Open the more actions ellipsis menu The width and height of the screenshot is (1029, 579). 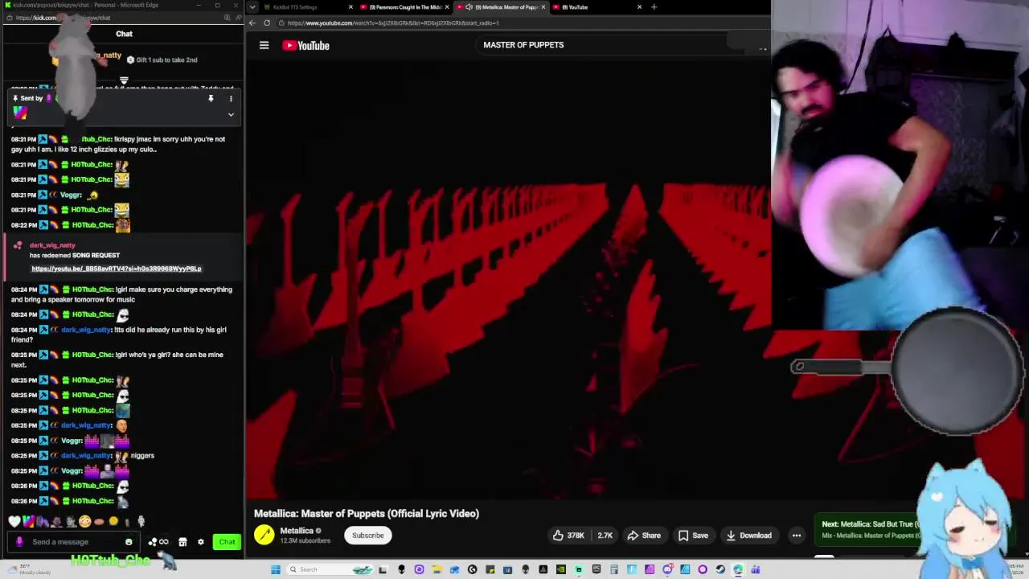[x=796, y=536]
